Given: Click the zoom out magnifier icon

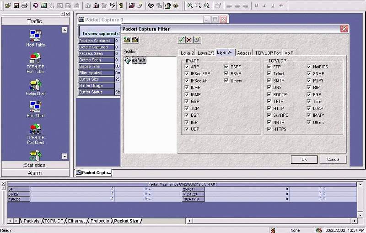Looking at the screenshot, I should (x=207, y=5).
